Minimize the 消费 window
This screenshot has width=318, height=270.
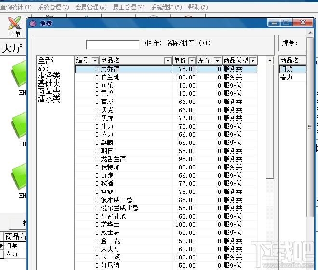click(x=274, y=23)
